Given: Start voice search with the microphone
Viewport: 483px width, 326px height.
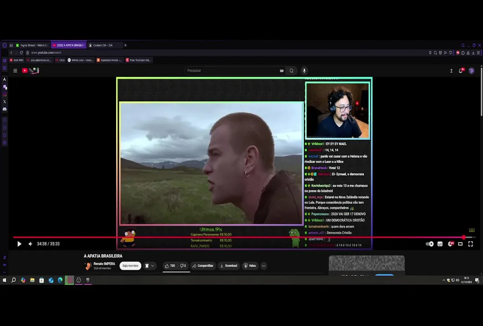Looking at the screenshot, I should coord(304,71).
